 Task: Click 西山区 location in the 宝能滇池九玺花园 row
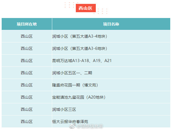[x=27, y=97]
